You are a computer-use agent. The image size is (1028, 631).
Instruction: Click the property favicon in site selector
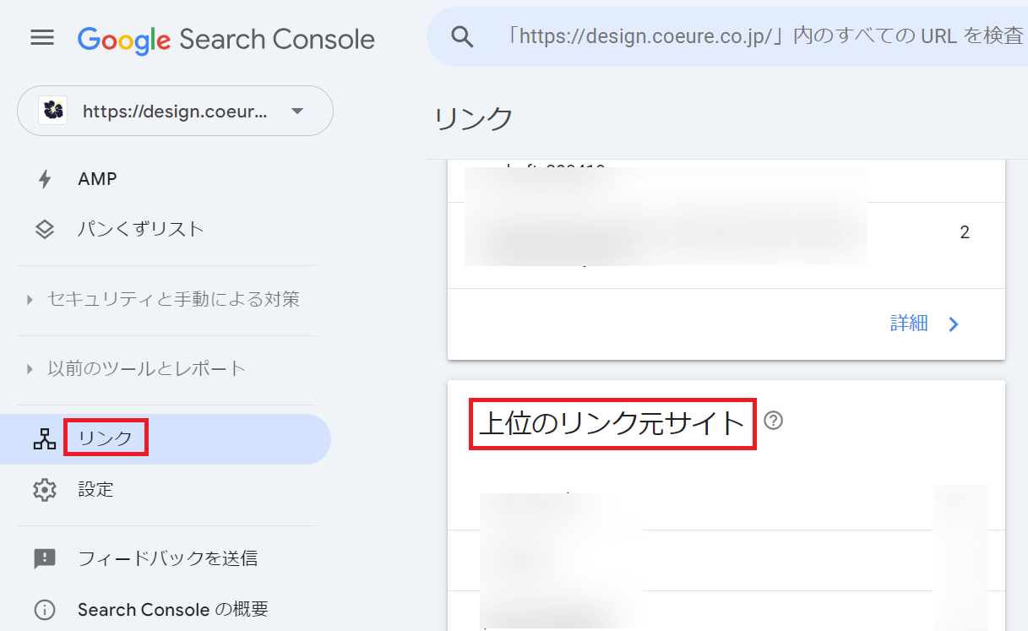53,111
